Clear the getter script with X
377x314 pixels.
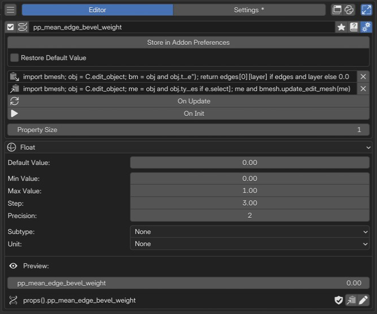point(363,77)
